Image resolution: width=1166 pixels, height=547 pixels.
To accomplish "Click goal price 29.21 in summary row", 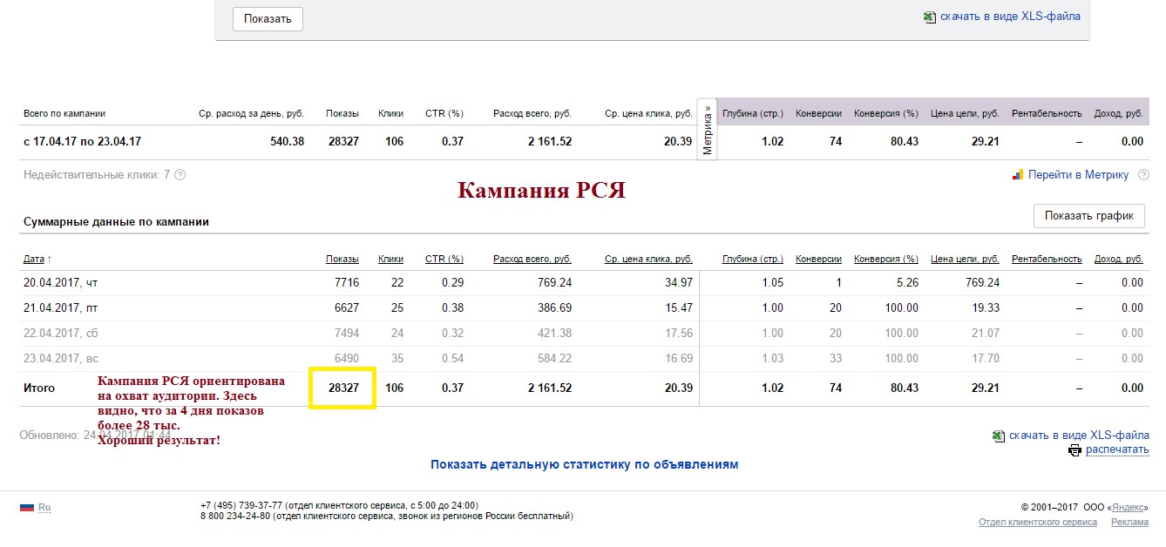I will 985,141.
